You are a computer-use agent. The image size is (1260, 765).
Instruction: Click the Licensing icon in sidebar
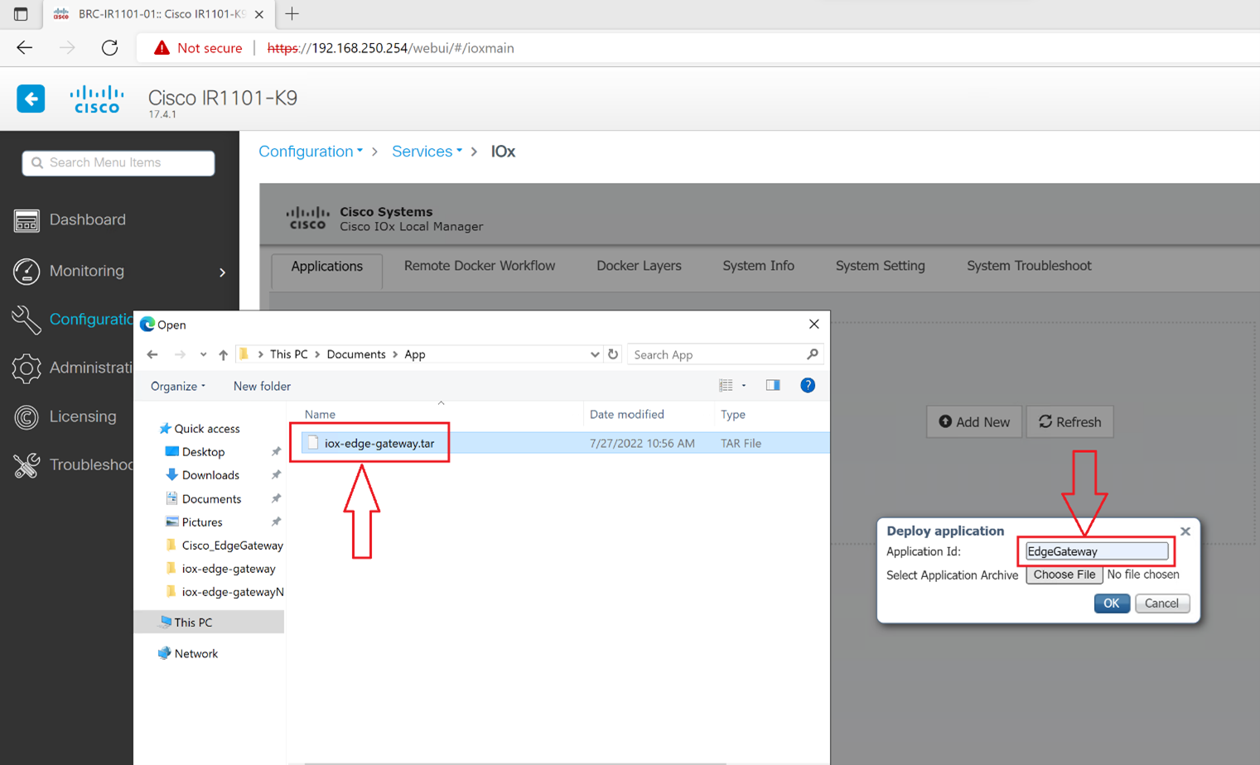click(x=27, y=417)
